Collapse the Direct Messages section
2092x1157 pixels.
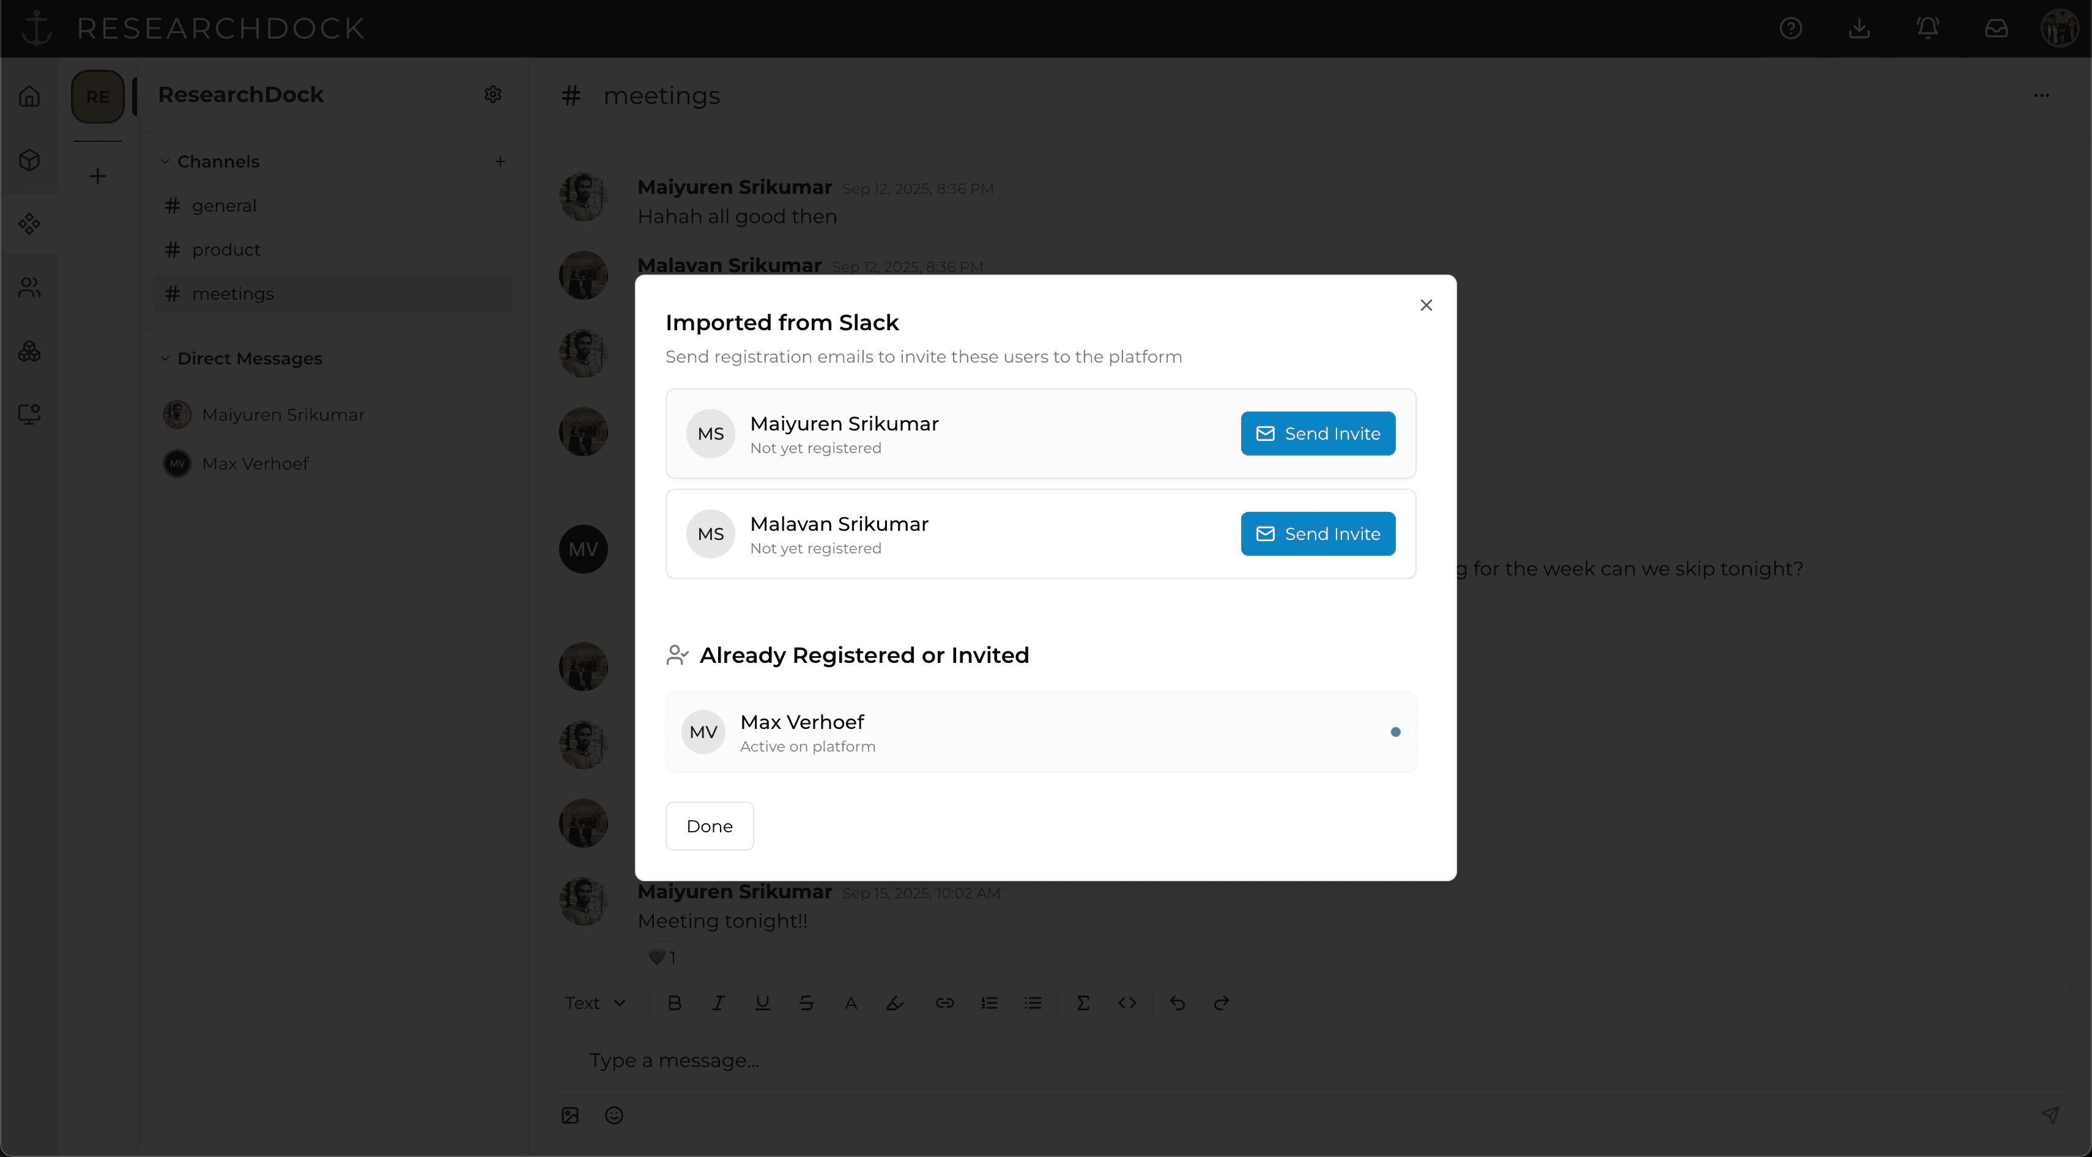pos(165,358)
